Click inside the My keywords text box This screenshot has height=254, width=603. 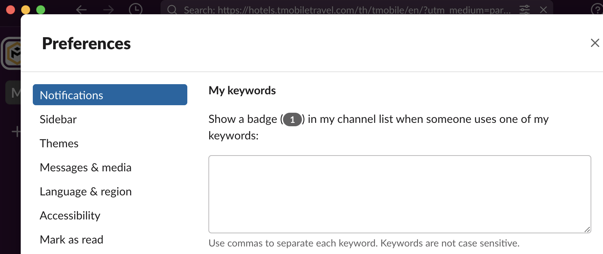pyautogui.click(x=399, y=194)
